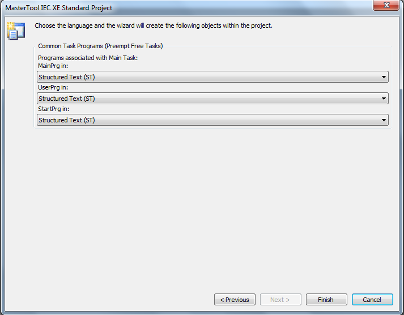Click the "StartPrg in:" label
The width and height of the screenshot is (404, 315).
(x=54, y=109)
